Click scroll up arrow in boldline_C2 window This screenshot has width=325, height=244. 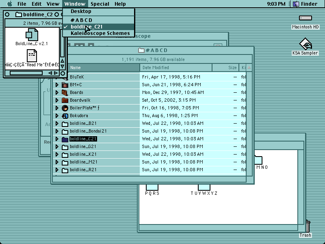(x=62, y=61)
